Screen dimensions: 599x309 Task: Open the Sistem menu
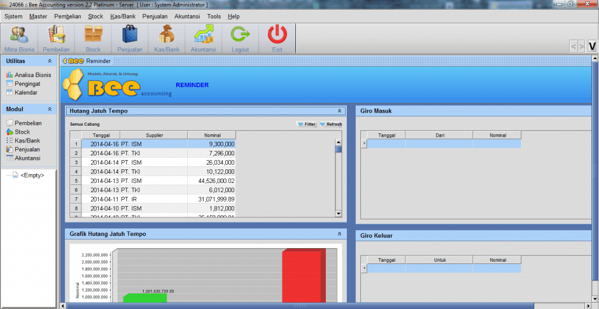(x=13, y=16)
